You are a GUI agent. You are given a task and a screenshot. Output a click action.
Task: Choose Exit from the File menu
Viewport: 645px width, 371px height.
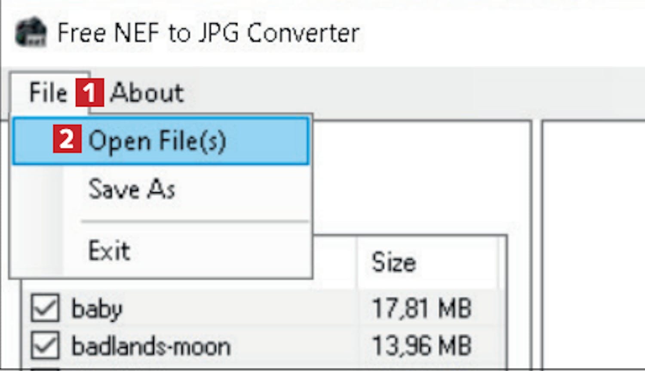tap(160, 250)
